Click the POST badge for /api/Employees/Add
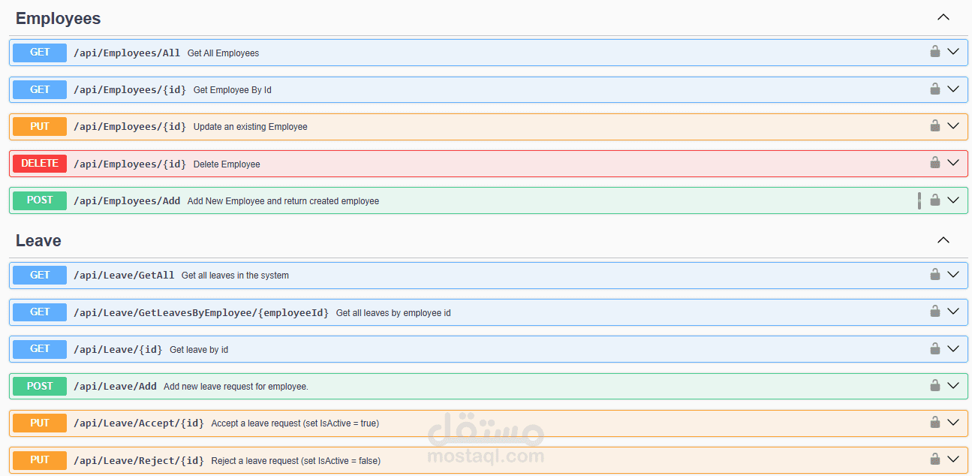 point(40,200)
